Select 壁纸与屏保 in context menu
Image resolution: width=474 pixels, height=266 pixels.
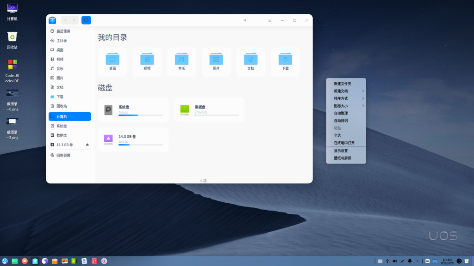click(x=343, y=158)
